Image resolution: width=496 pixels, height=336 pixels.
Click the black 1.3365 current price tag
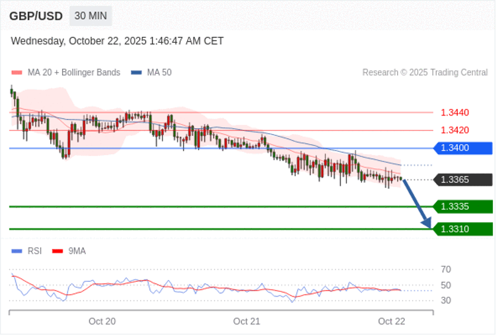(463, 179)
